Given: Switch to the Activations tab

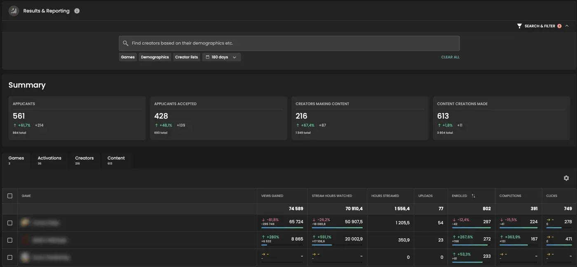Looking at the screenshot, I should [x=49, y=160].
